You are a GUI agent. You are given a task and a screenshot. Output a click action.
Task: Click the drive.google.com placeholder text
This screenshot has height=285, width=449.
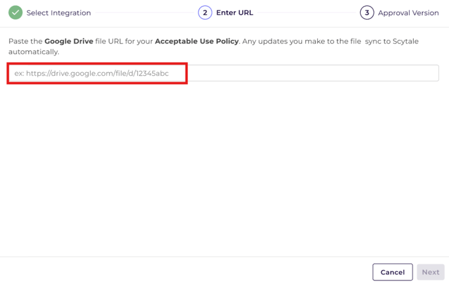tap(91, 73)
